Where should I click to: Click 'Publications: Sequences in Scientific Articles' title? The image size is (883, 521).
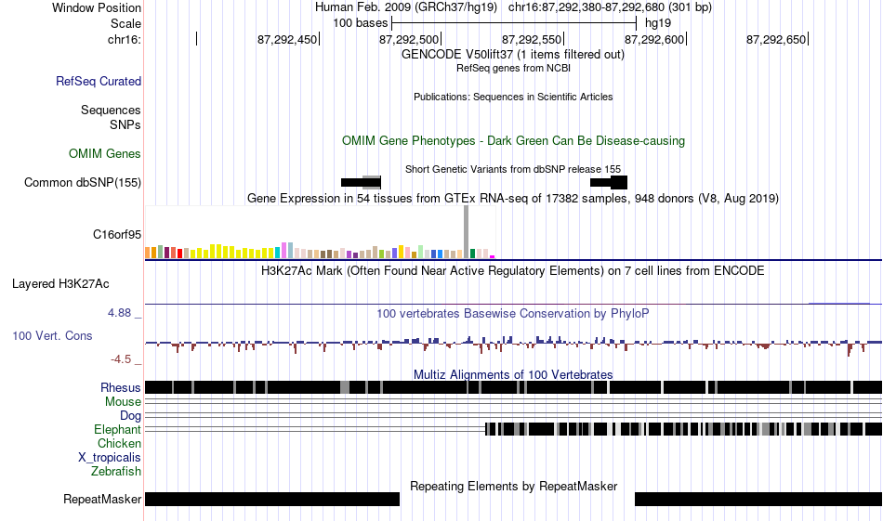coord(513,97)
